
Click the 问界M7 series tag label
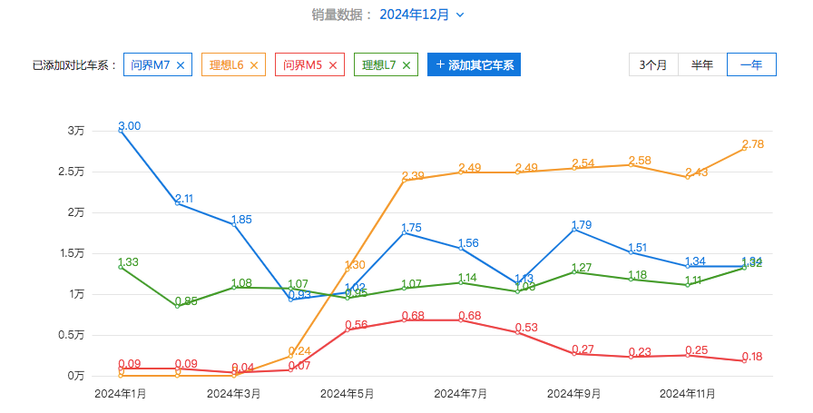[149, 65]
